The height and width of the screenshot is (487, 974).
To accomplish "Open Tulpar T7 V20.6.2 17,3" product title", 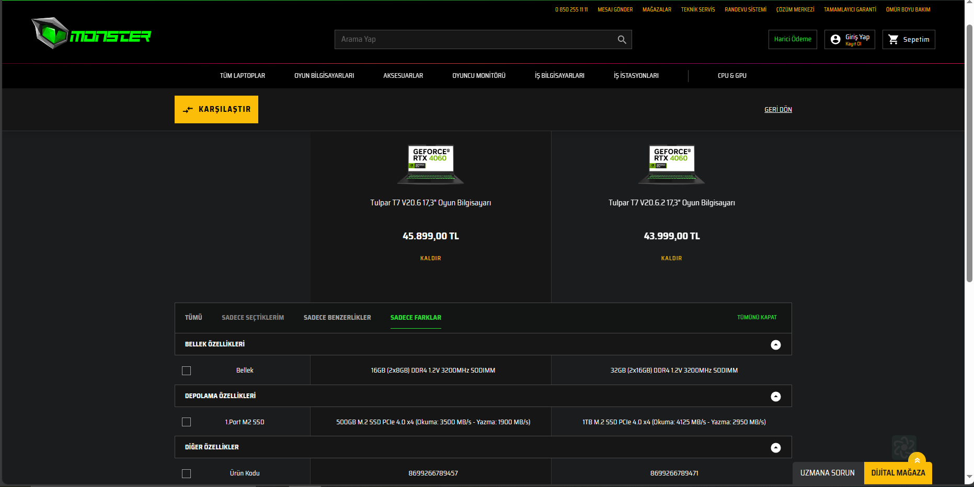I will click(x=672, y=203).
